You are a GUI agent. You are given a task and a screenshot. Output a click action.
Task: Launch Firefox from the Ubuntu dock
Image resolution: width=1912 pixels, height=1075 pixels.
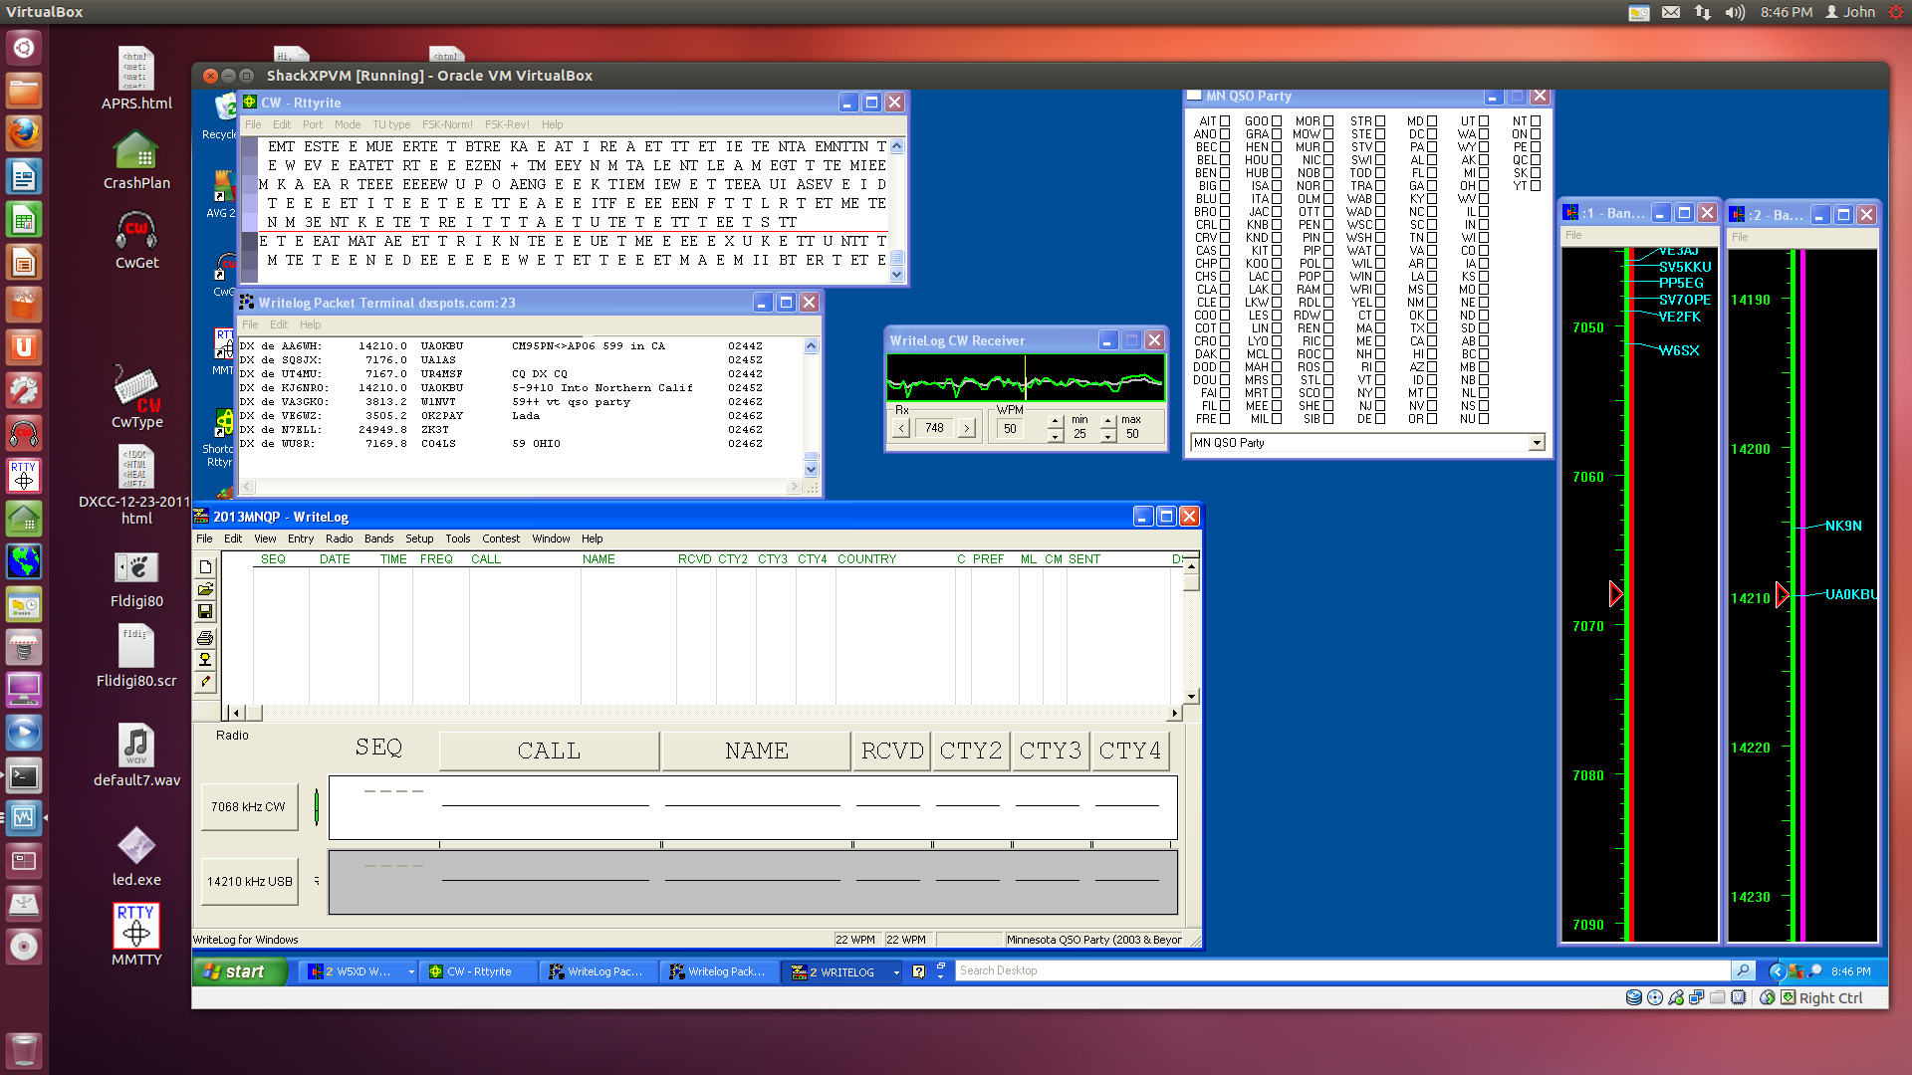24,133
